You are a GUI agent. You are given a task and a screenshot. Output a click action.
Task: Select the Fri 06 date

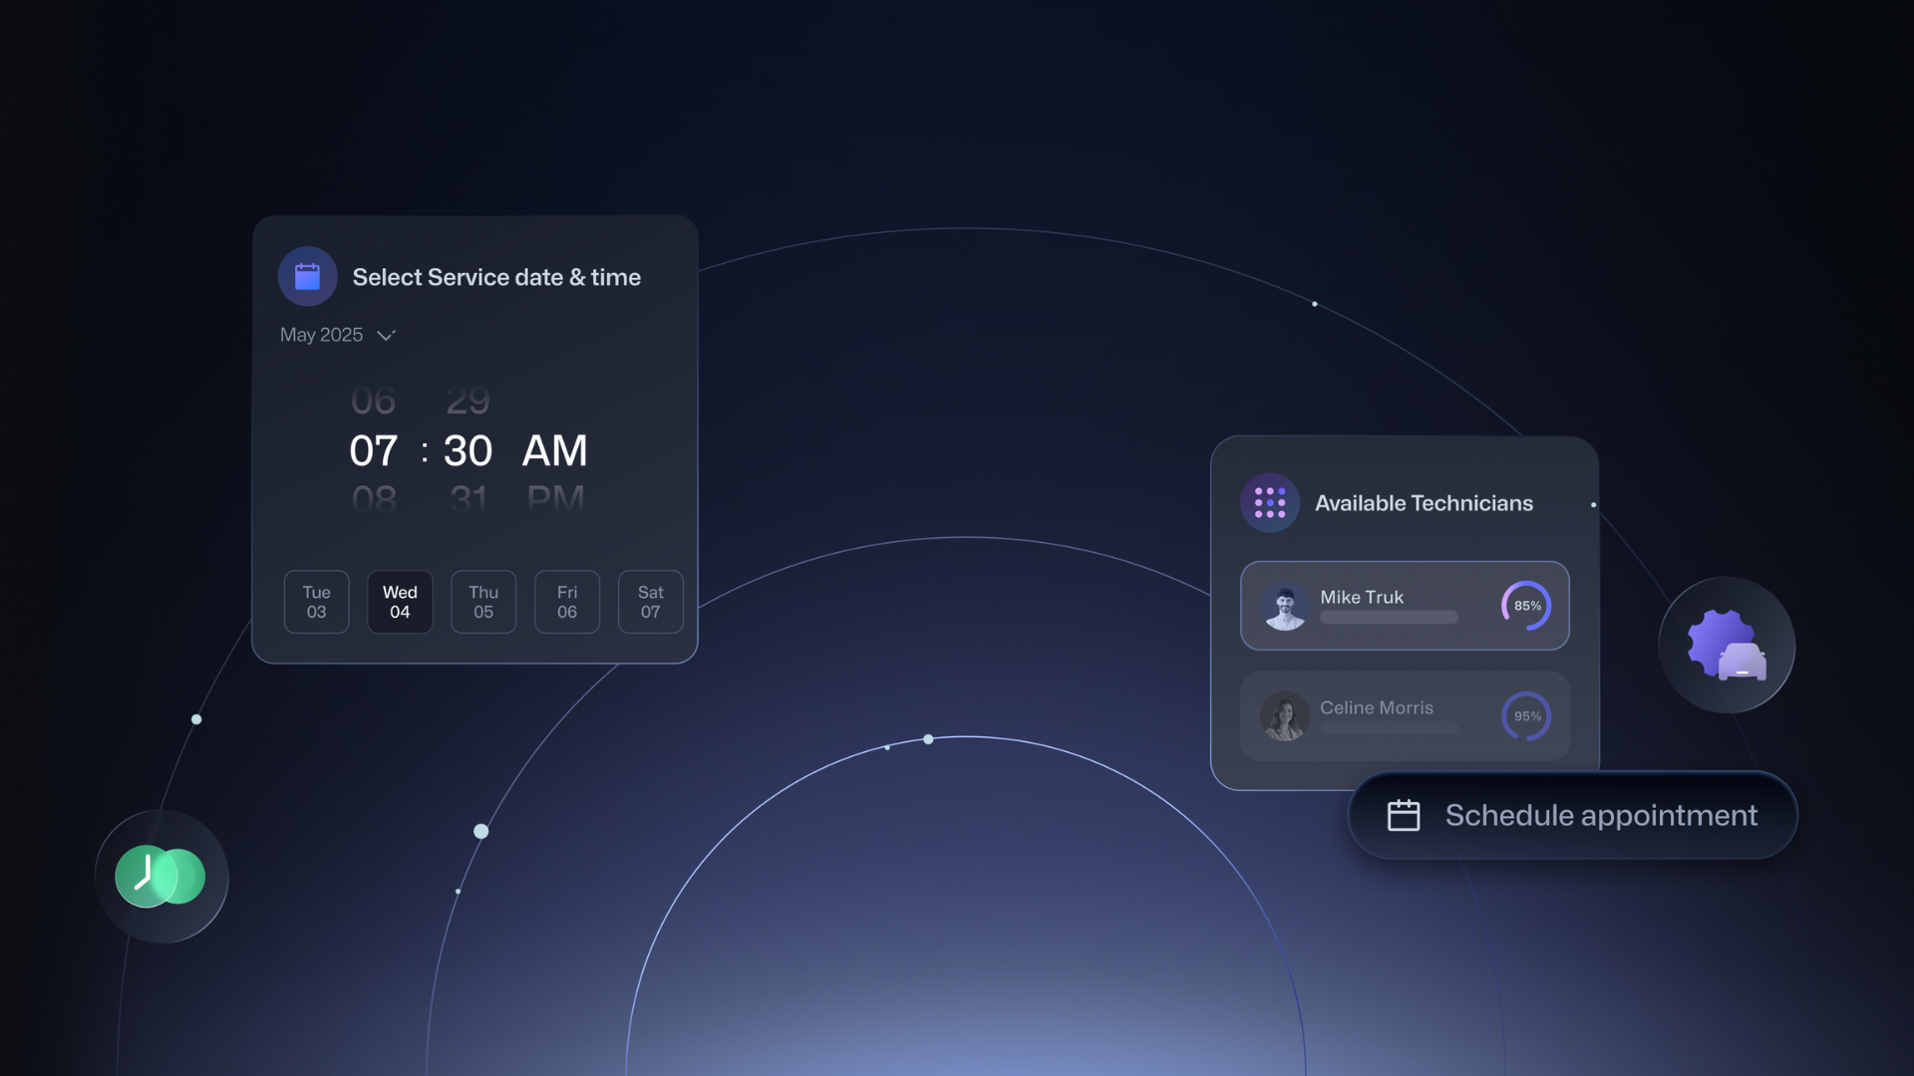(567, 602)
